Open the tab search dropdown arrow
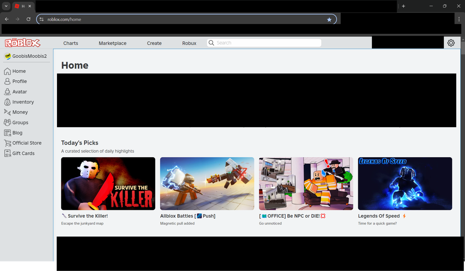Viewport: 465px width, 271px height. tap(6, 6)
